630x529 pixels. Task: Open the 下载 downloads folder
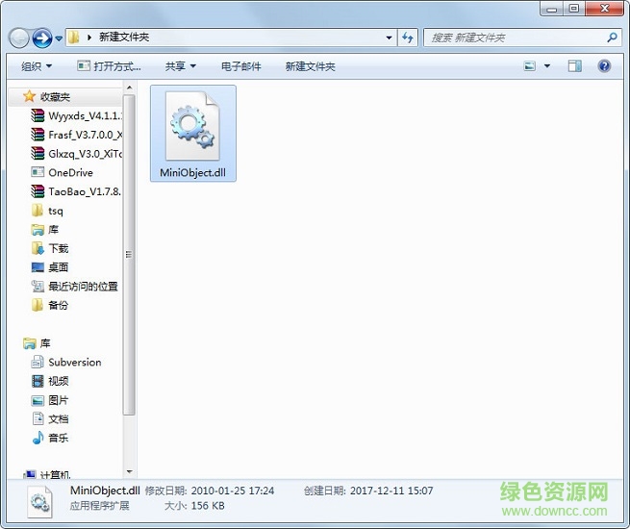[50, 248]
